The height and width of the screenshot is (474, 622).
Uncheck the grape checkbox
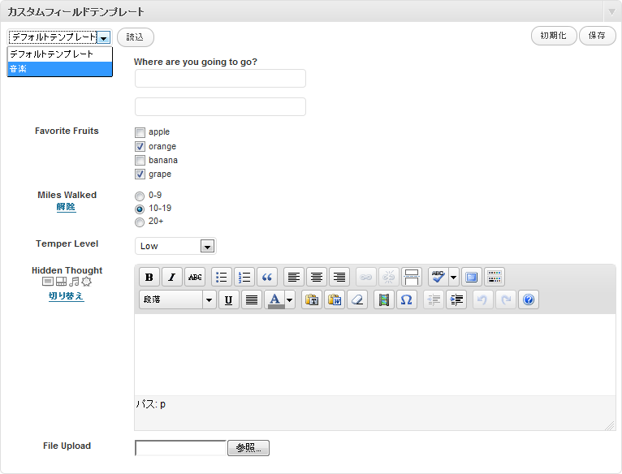point(140,175)
